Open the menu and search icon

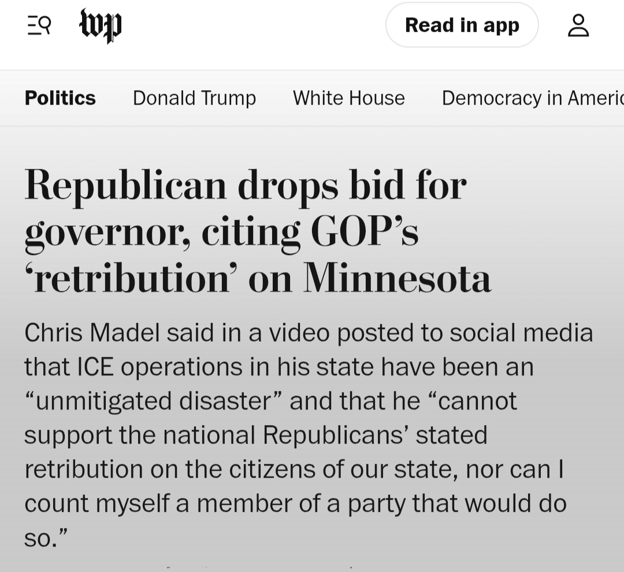tap(39, 25)
